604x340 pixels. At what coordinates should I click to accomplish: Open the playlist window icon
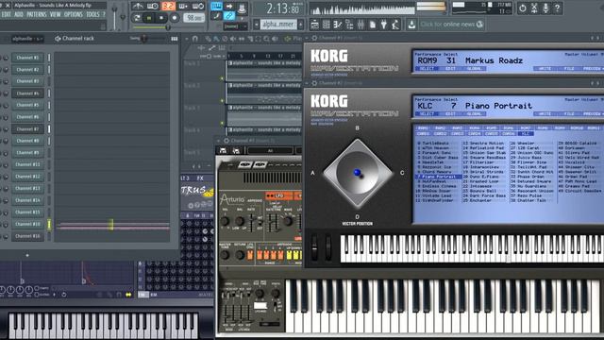pyautogui.click(x=314, y=25)
